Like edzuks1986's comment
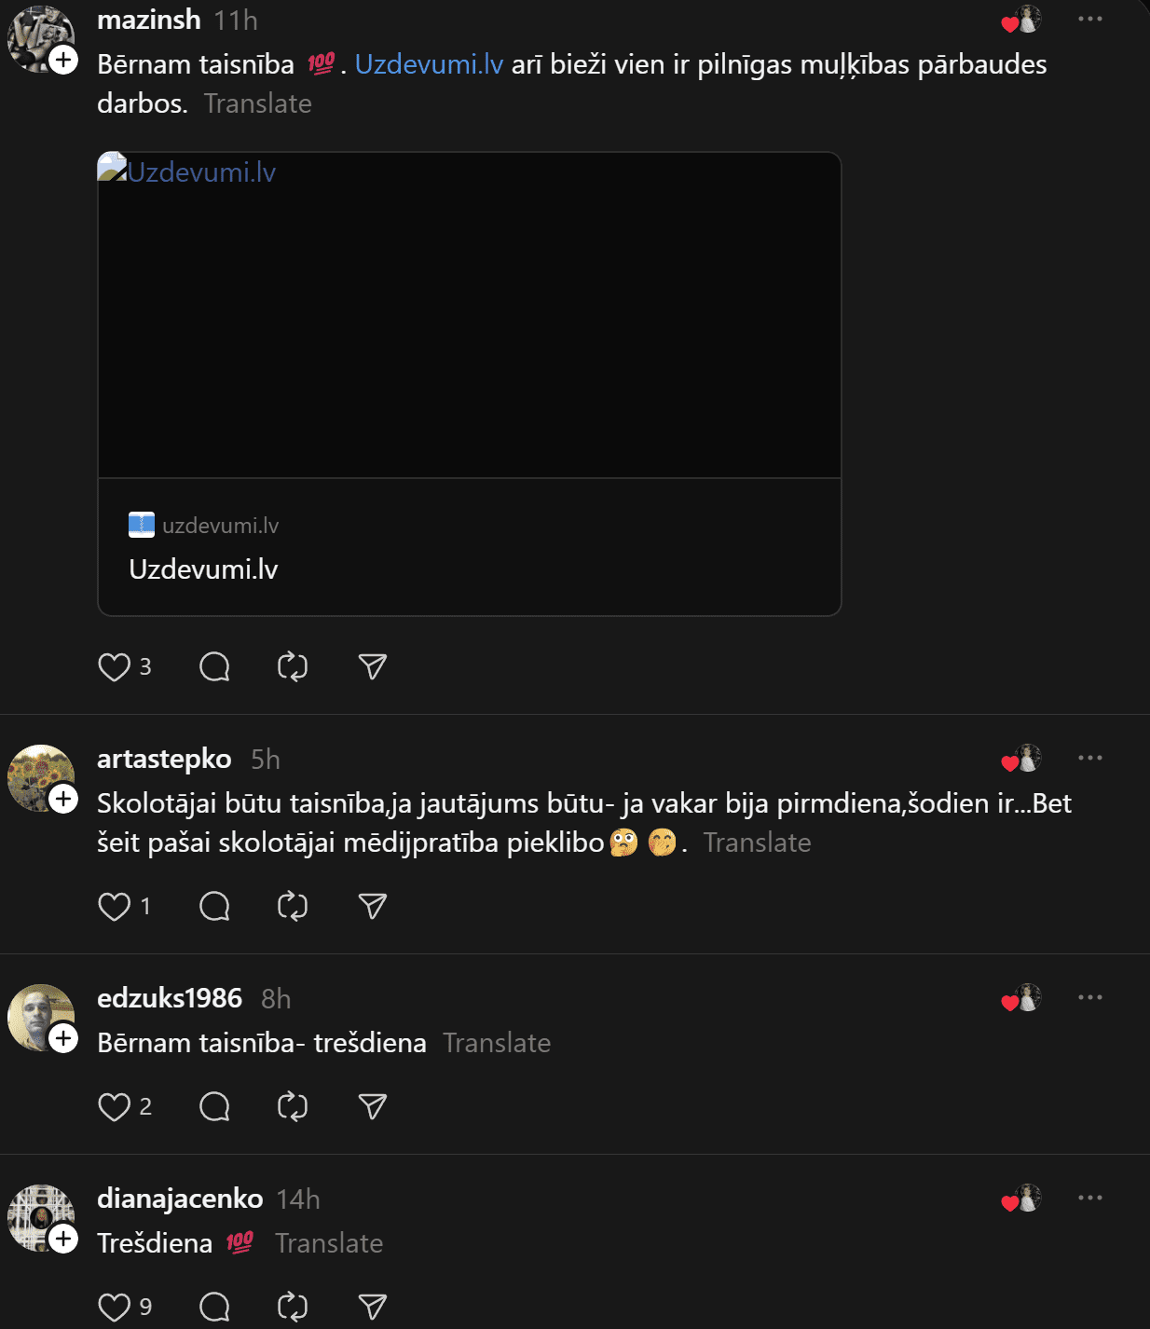The image size is (1150, 1329). coord(115,1107)
